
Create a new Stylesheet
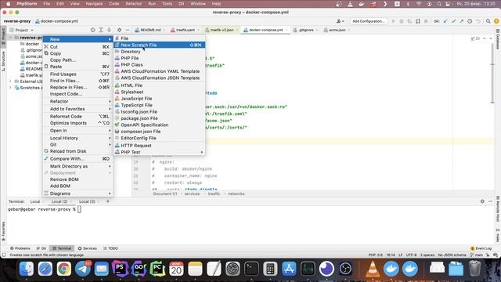point(159,92)
